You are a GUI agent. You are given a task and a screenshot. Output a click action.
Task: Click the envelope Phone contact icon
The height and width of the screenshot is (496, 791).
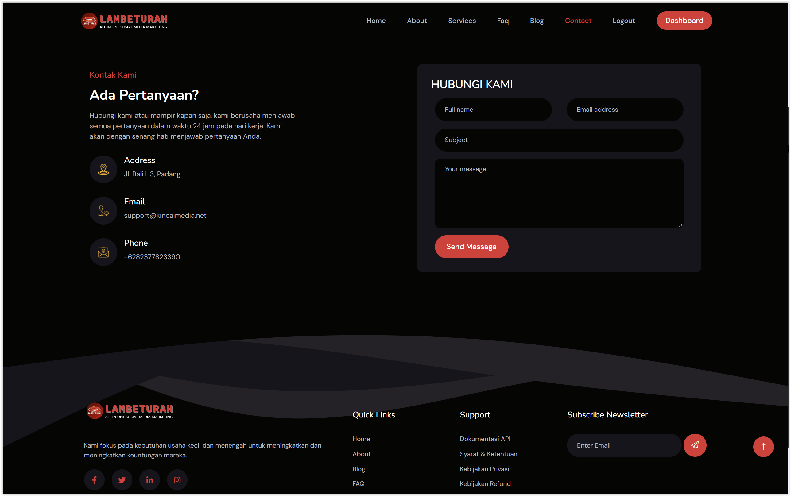[x=103, y=252]
